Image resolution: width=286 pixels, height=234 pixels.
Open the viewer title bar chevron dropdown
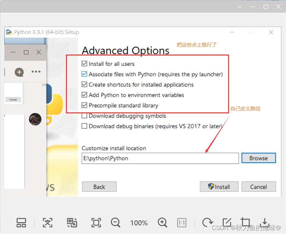(239, 7)
